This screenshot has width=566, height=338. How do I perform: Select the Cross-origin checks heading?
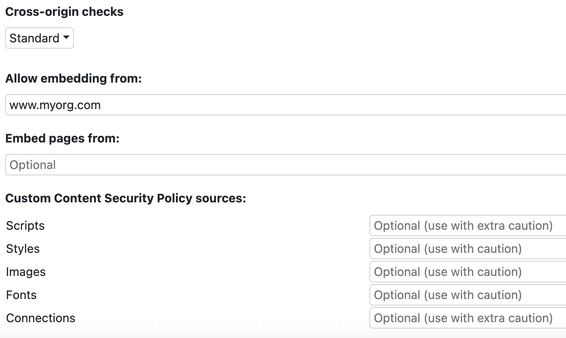click(x=64, y=12)
